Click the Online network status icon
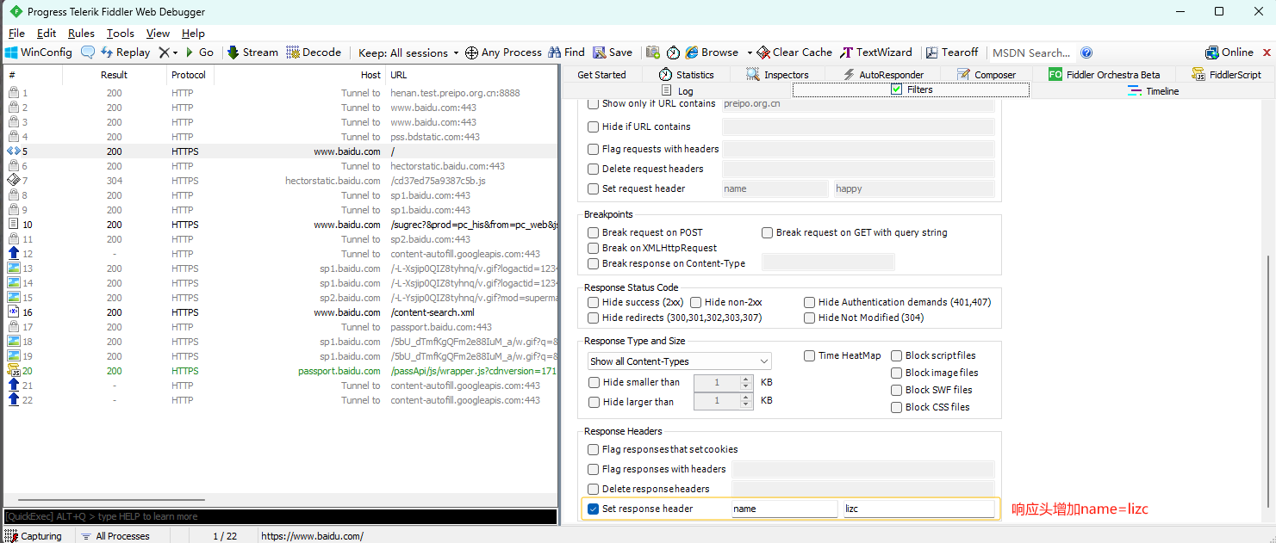Screen dimensions: 1276x543 coord(1229,52)
